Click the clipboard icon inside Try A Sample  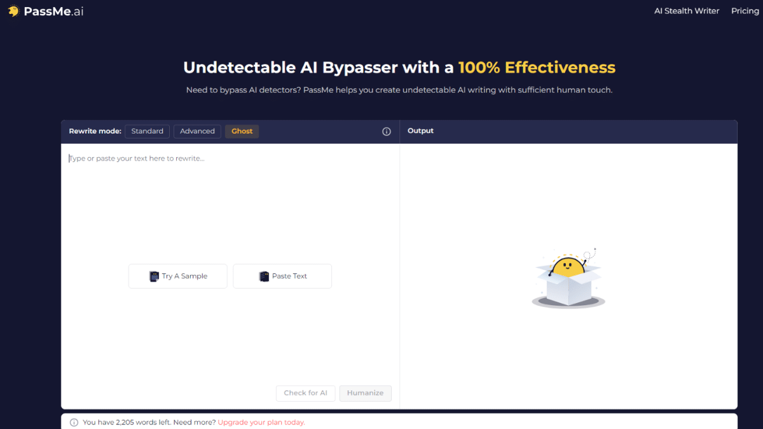154,276
